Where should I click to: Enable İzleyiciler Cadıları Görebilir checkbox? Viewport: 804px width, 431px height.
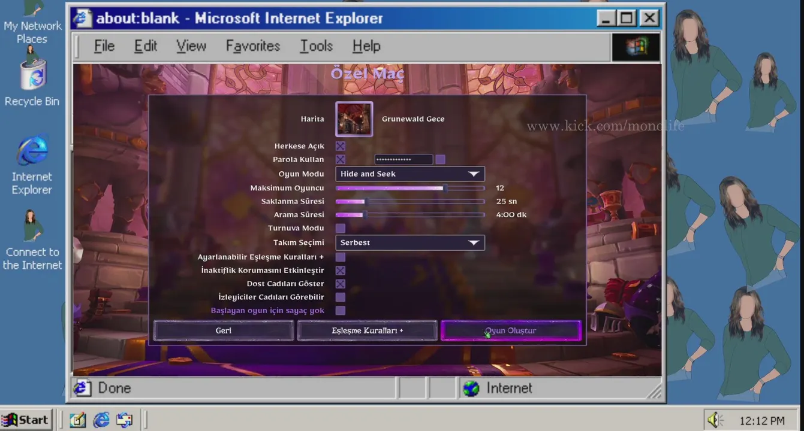341,297
